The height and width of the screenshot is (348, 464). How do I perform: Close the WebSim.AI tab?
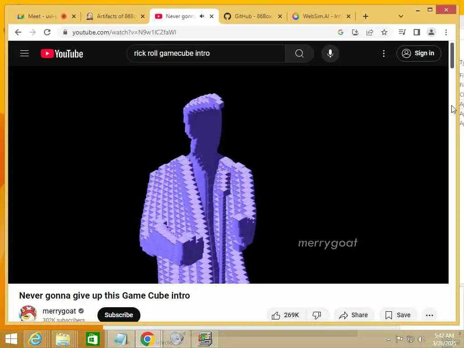tap(348, 16)
